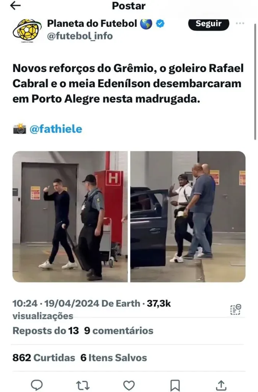Image resolution: width=258 pixels, height=392 pixels.
Task: Show Reposts do 13 list
Action: [46, 331]
